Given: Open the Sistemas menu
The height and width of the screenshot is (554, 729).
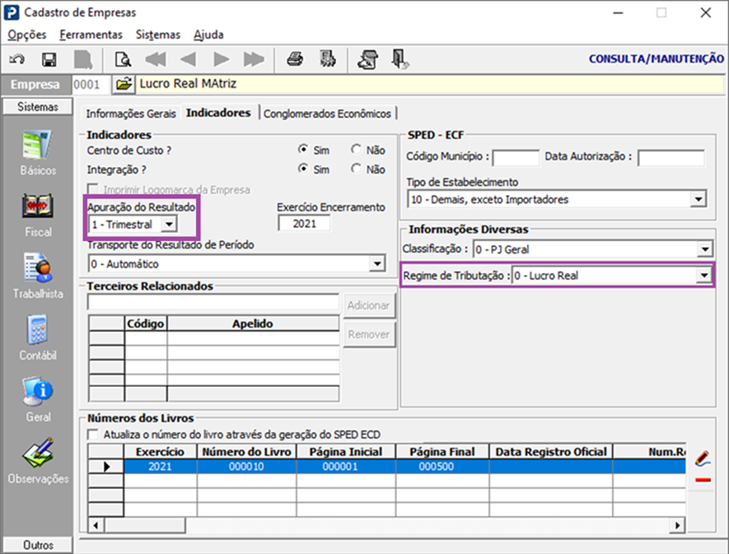Looking at the screenshot, I should click(158, 35).
